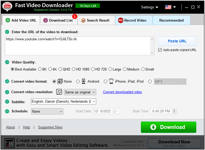Switch to Search Result tab
This screenshot has height=150, width=205.
[96, 20]
